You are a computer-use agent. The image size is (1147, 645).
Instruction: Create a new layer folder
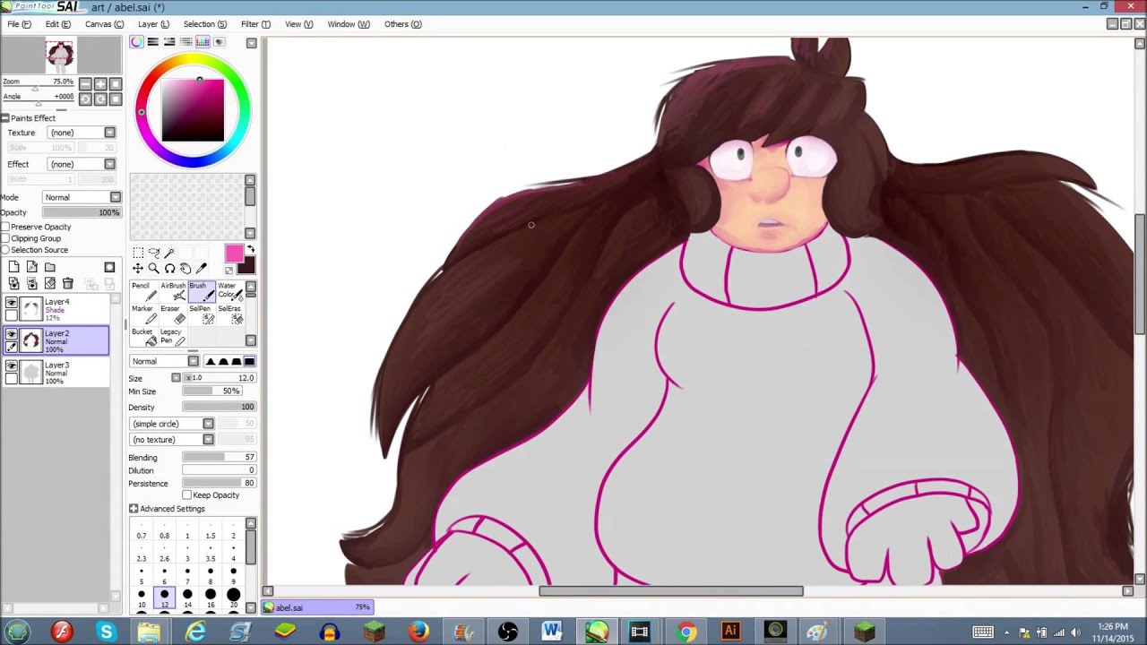point(50,267)
